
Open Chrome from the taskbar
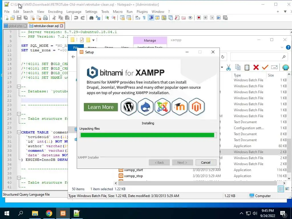pyautogui.click(x=49, y=213)
